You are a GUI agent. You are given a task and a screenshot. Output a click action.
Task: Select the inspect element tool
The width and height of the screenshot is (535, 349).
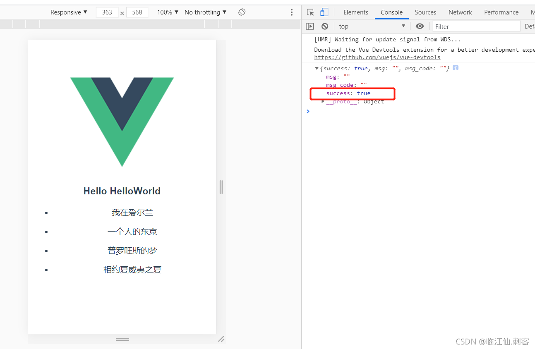pos(310,12)
